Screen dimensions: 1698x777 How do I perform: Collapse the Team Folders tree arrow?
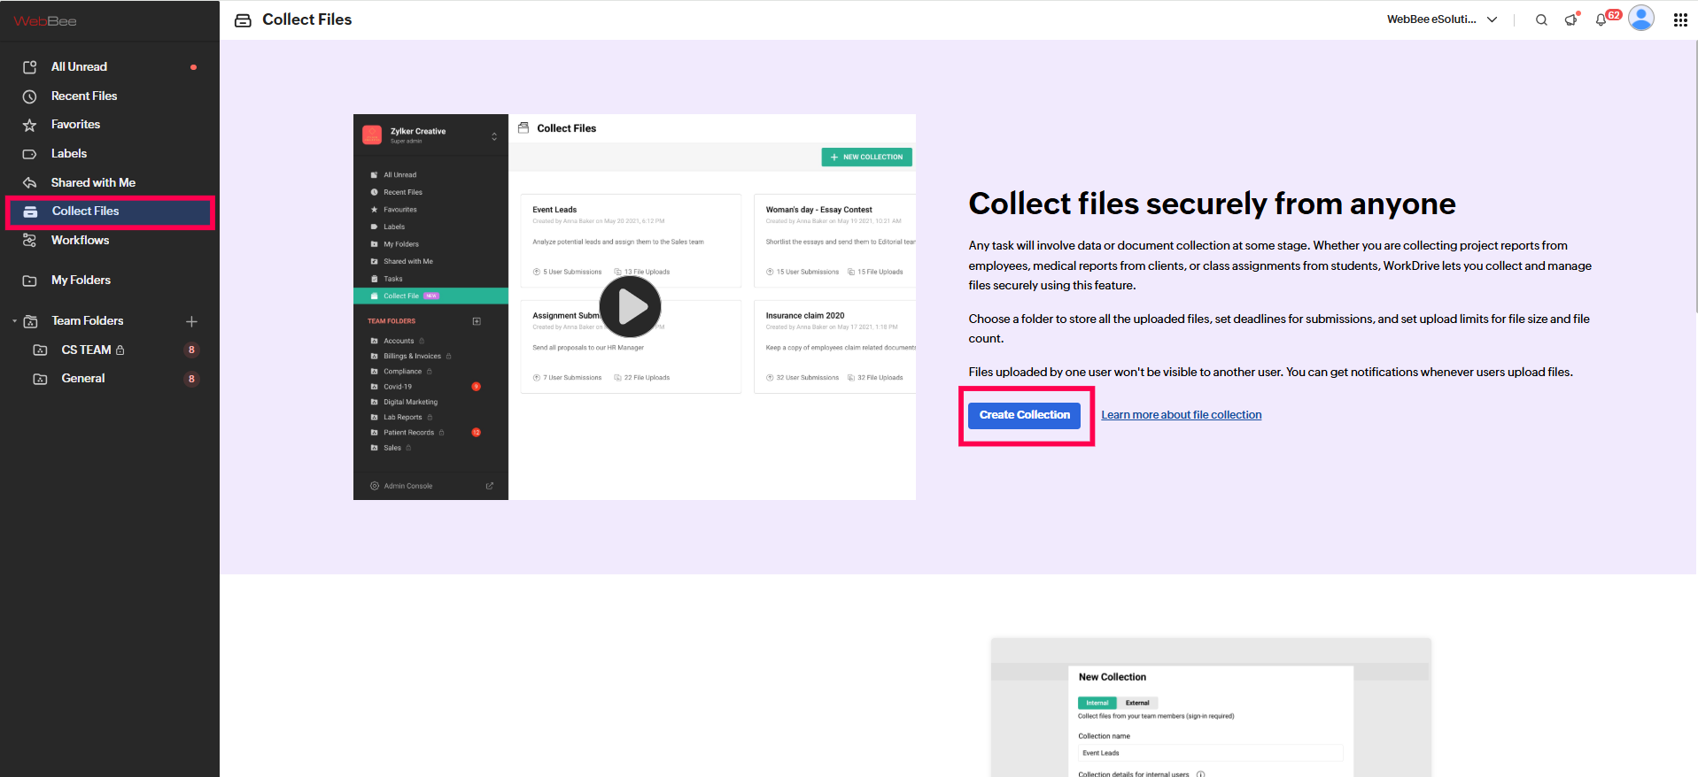click(14, 321)
